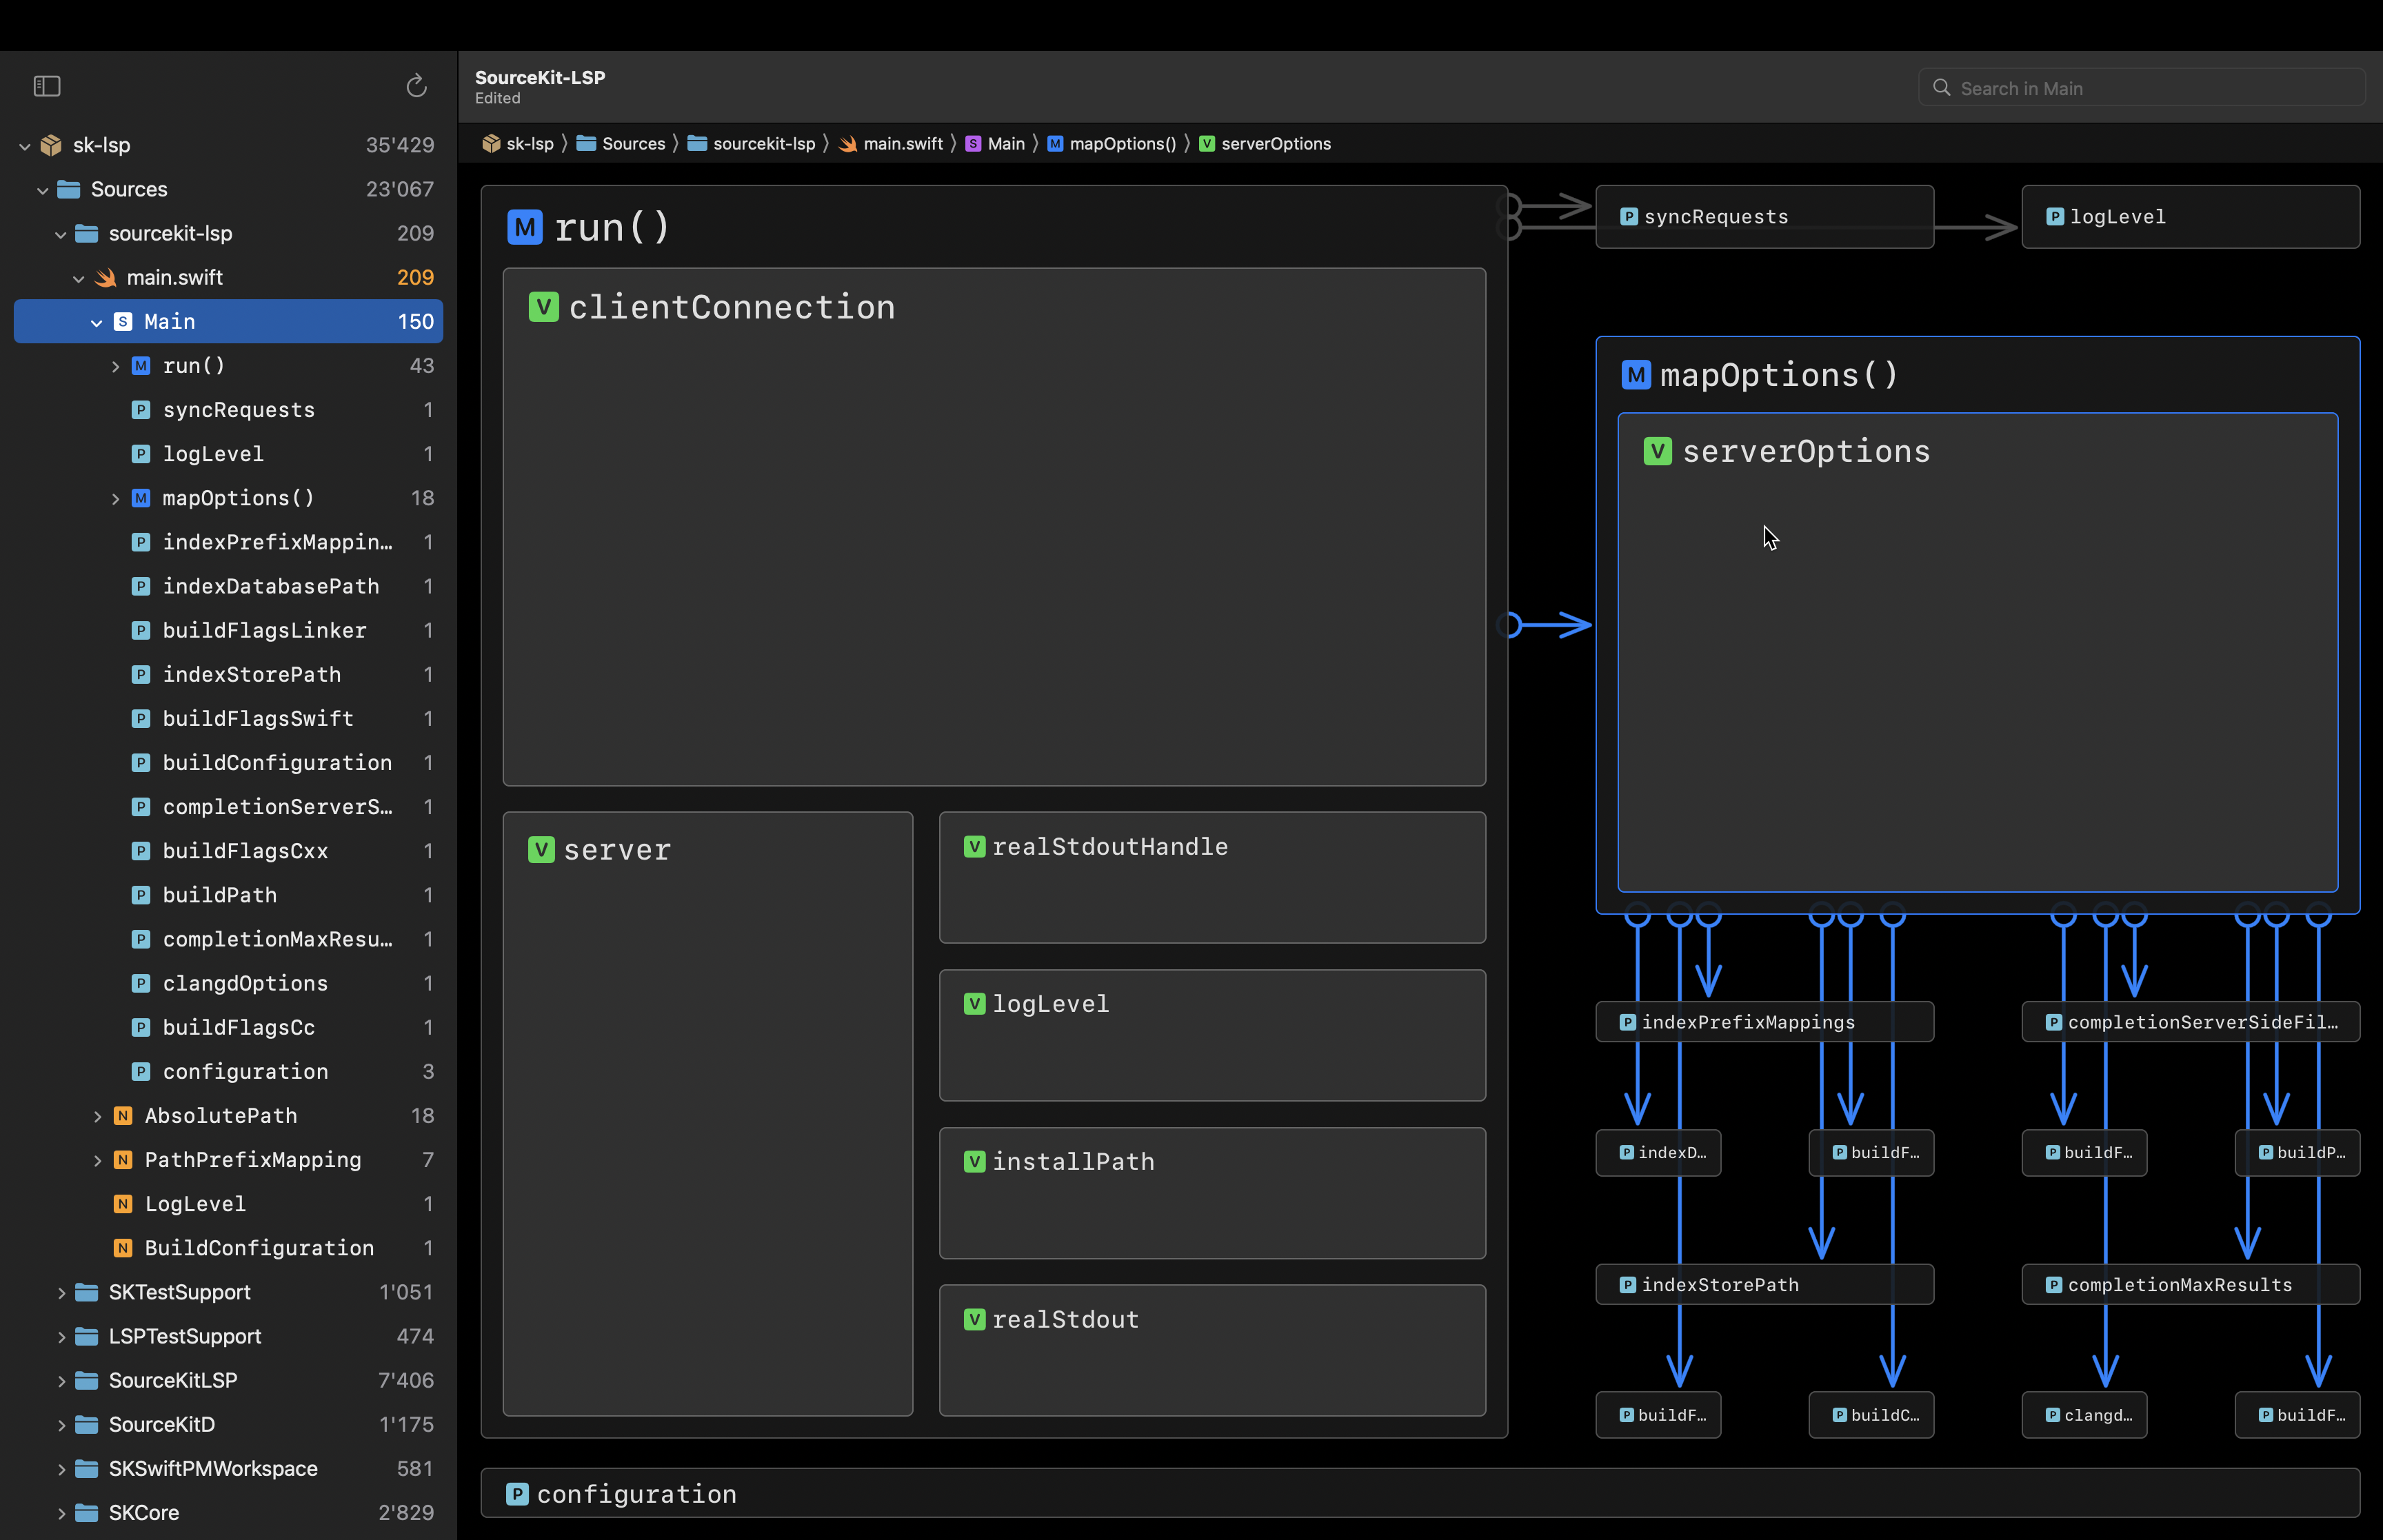Screen dimensions: 2383x1540
Task: Select the configuration block in the diagram
Action: pyautogui.click(x=1420, y=1493)
